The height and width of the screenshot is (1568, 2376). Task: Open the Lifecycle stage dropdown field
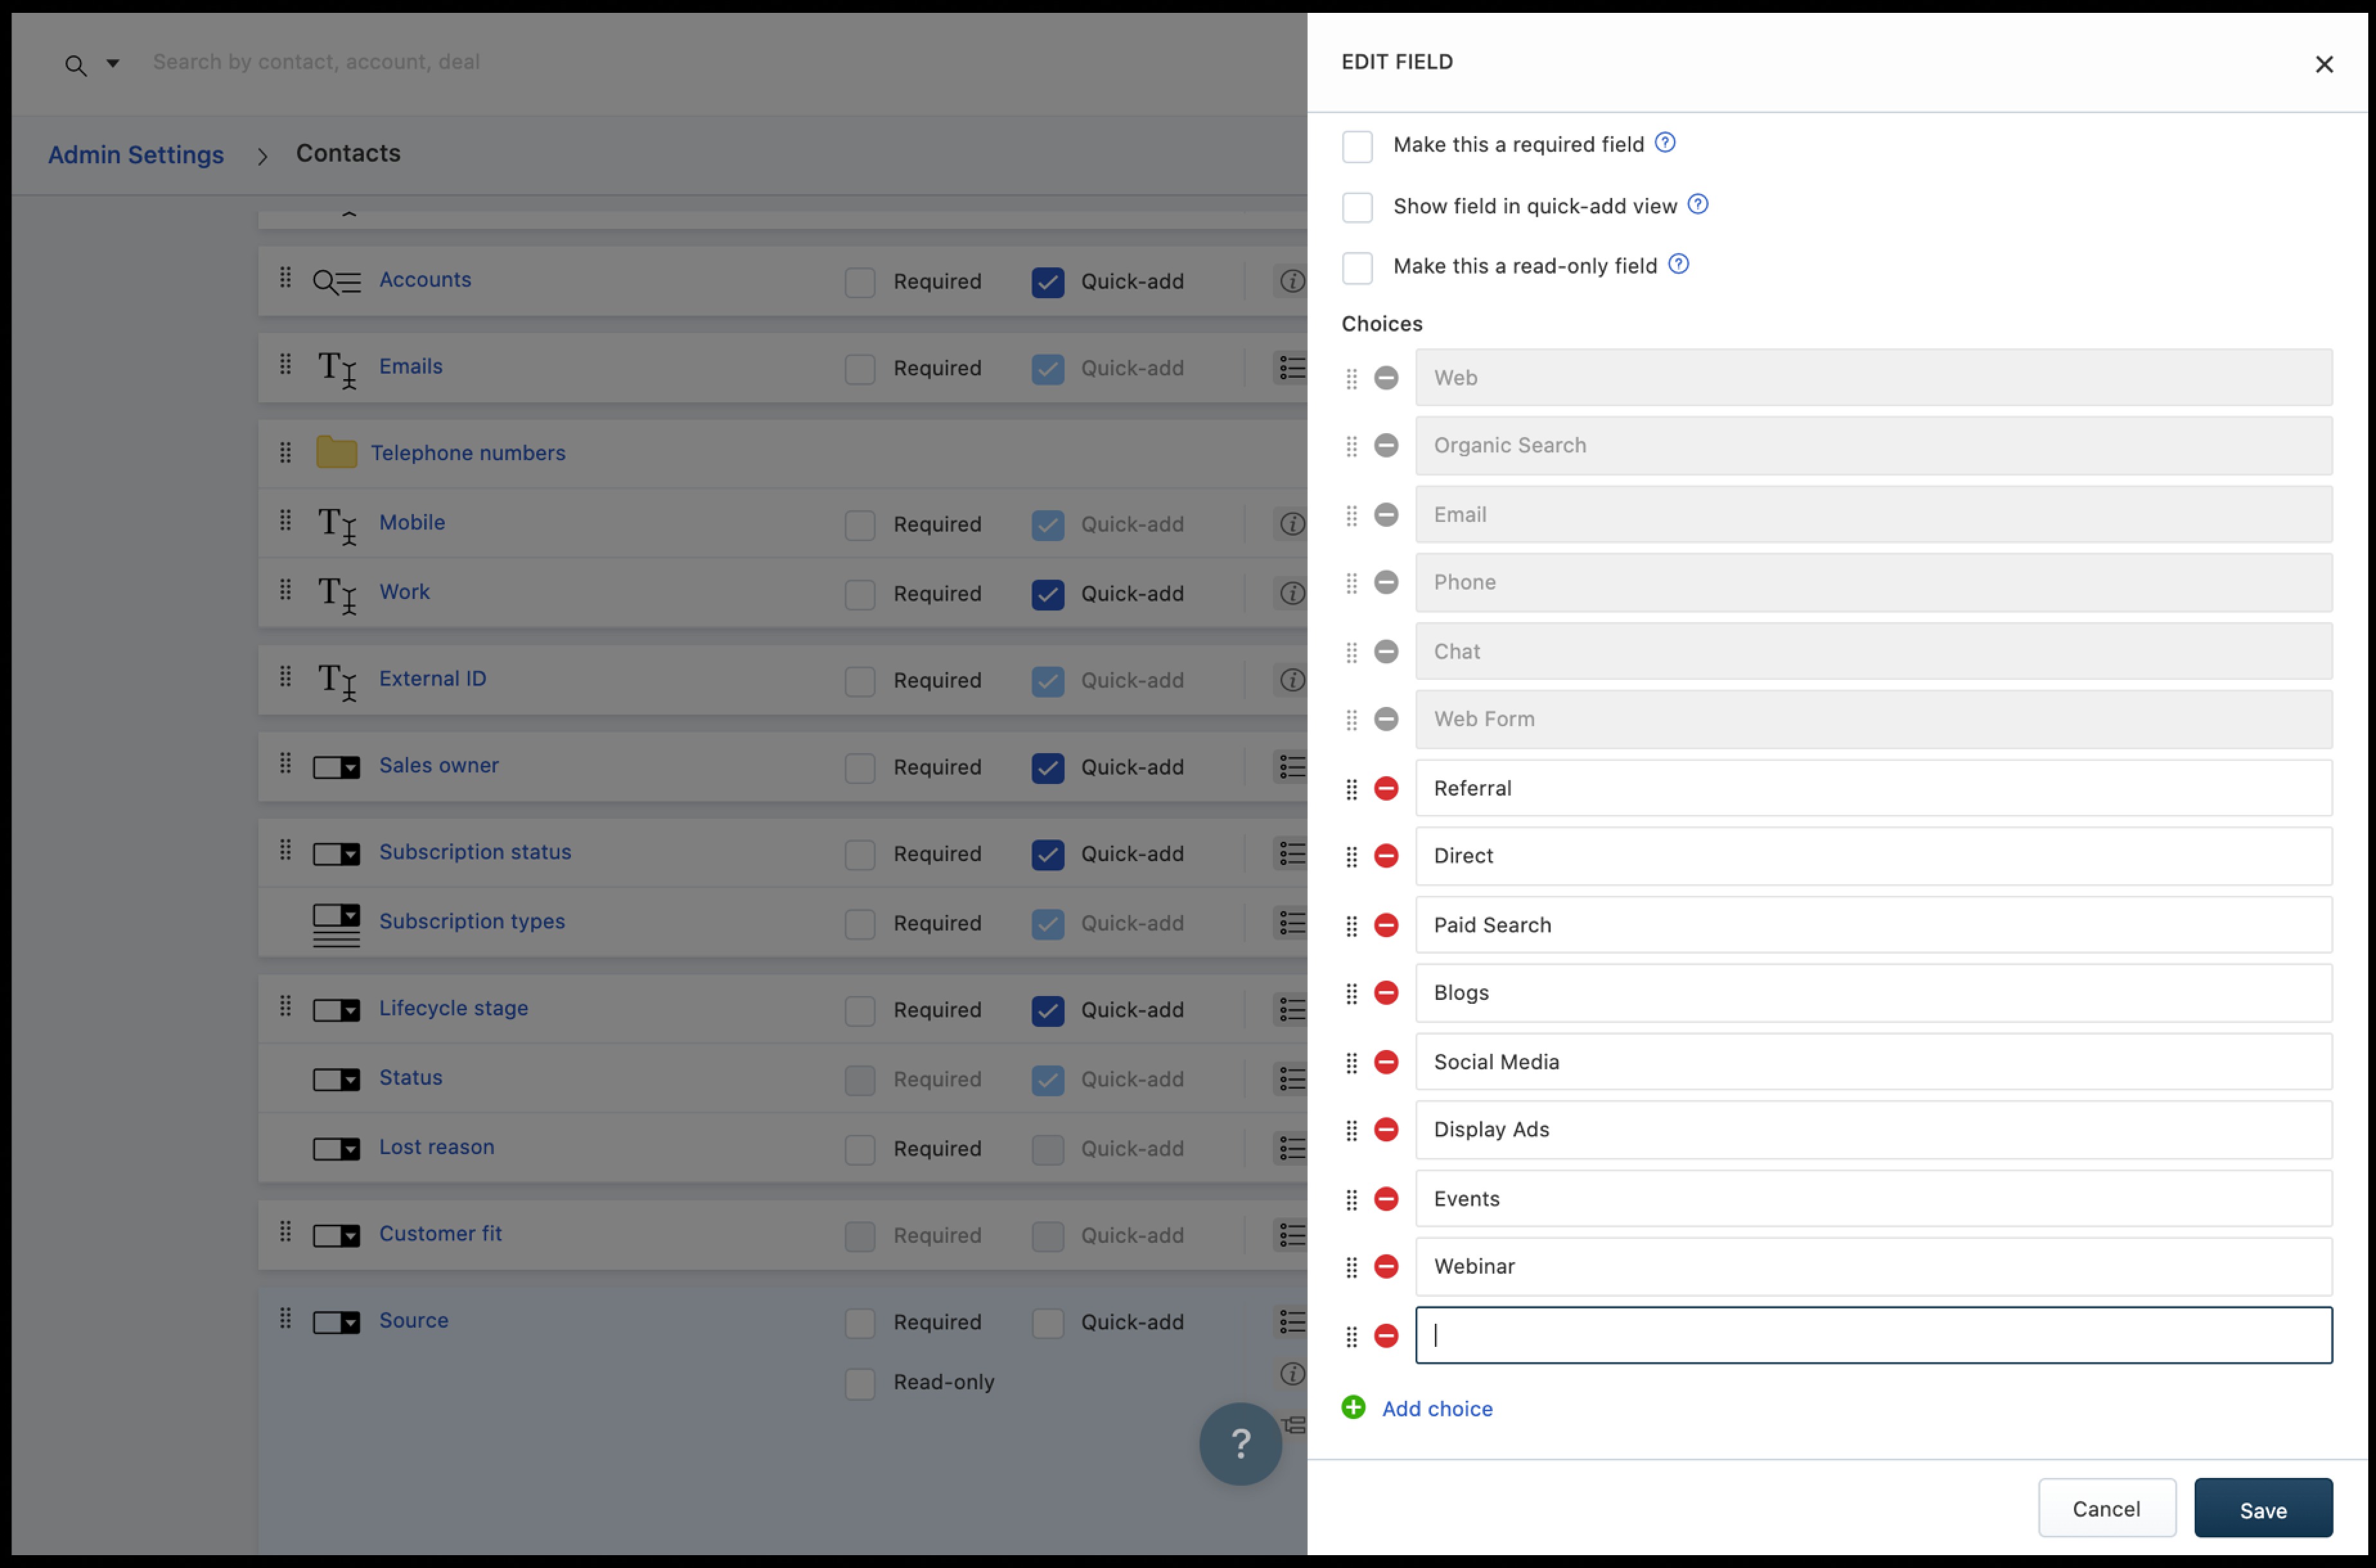pos(453,1008)
